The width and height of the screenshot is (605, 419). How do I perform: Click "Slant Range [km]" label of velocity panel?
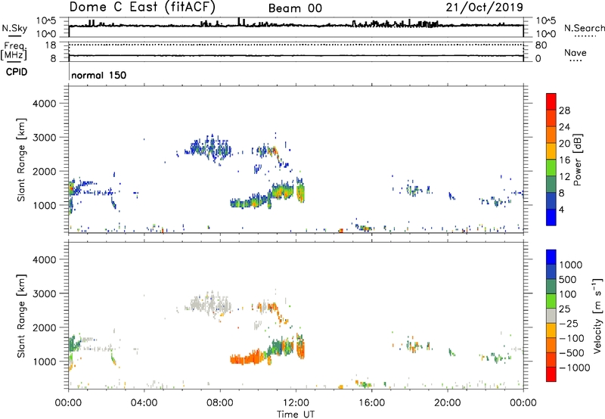tap(21, 315)
